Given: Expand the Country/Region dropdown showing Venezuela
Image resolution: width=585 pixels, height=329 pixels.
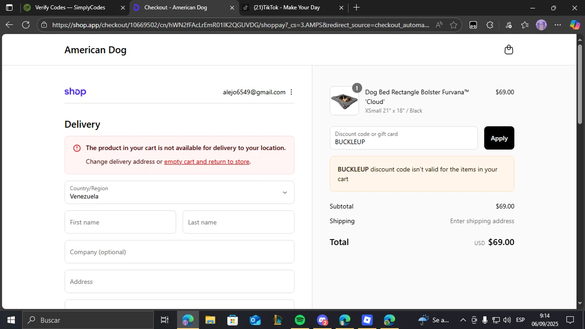Looking at the screenshot, I should point(179,192).
